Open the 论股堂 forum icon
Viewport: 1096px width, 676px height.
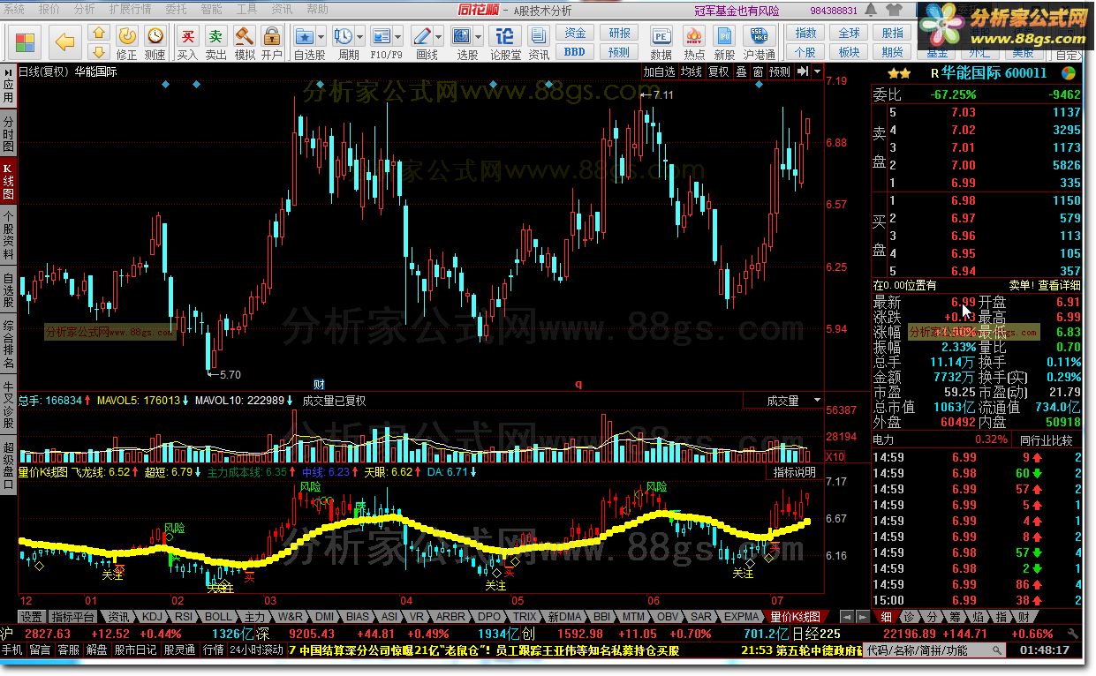(x=505, y=35)
